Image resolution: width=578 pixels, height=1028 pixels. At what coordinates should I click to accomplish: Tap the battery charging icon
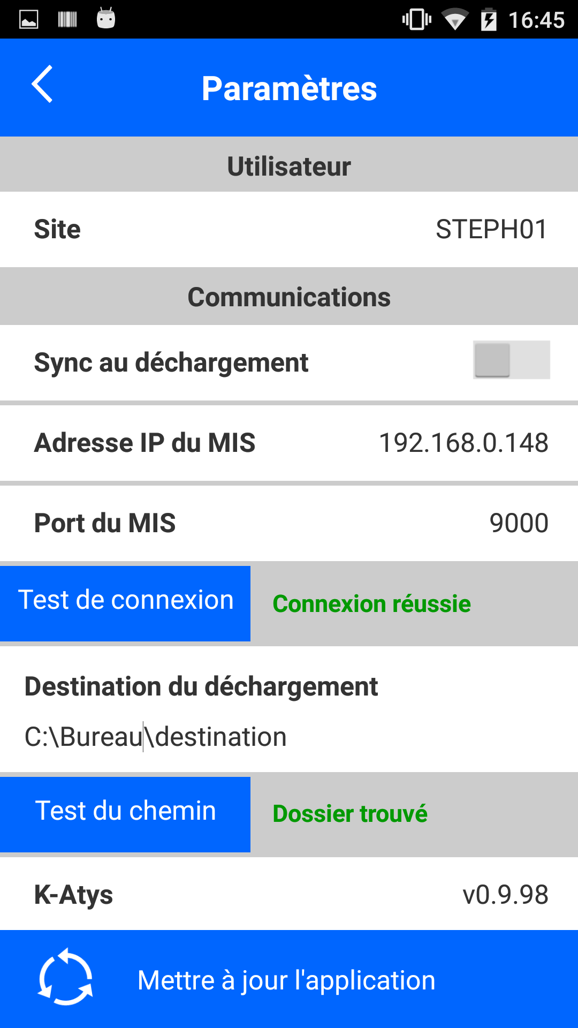489,20
